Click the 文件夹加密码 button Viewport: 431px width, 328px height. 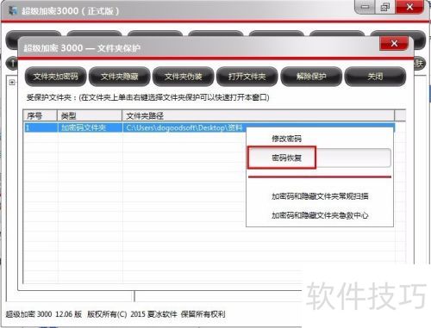55,77
